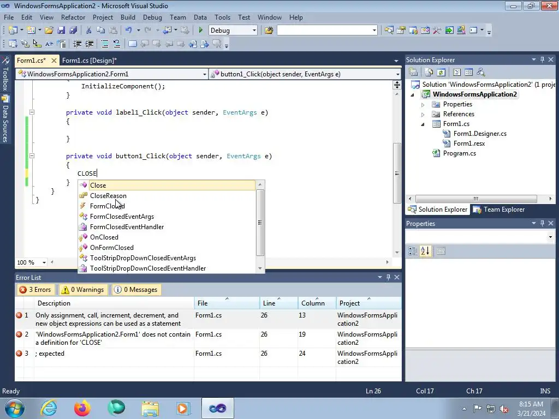Click the Find in Files icon
Screen dimensions: 559x419
(x=269, y=31)
